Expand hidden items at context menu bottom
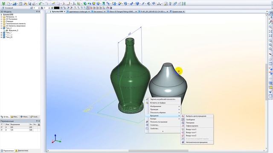Viewport: 273px width, 153px height. [163, 131]
